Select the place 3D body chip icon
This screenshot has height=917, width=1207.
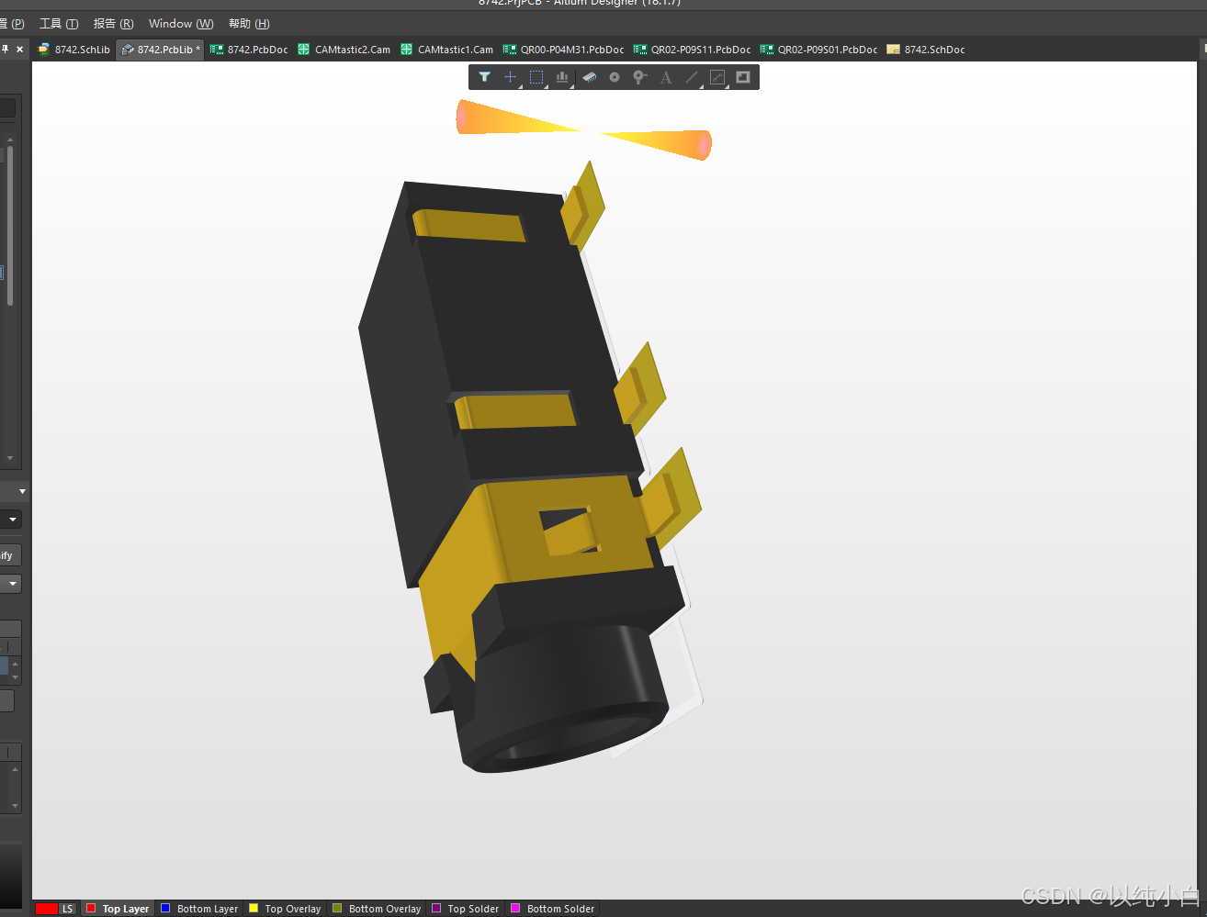point(589,77)
